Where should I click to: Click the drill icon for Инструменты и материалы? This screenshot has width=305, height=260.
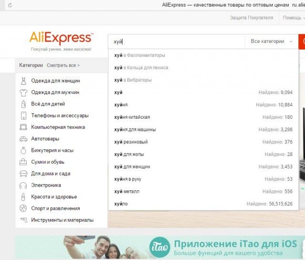coord(23,220)
